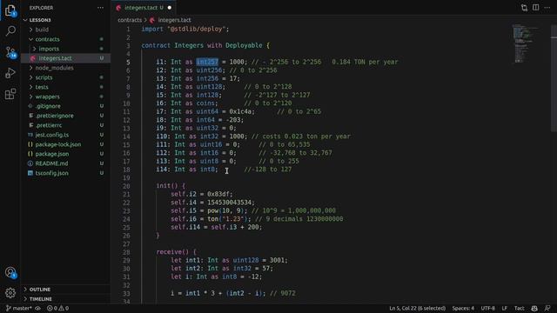Screen dimensions: 557x313
Task: Expand the build folder
Action: (x=42, y=30)
